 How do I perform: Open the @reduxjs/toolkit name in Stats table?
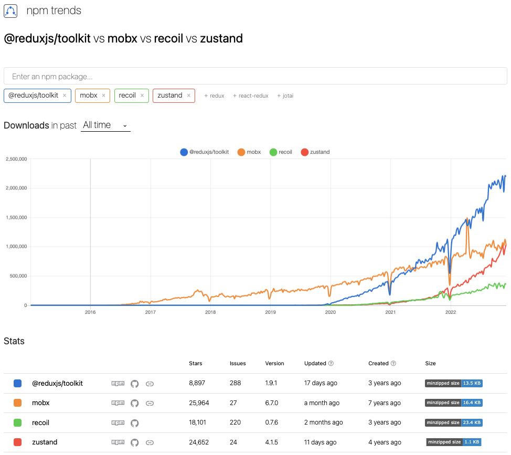57,383
